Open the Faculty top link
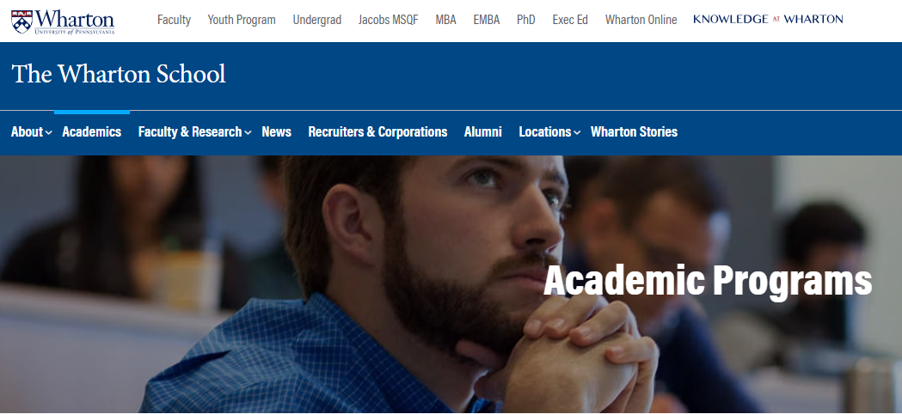This screenshot has width=902, height=414. (174, 20)
